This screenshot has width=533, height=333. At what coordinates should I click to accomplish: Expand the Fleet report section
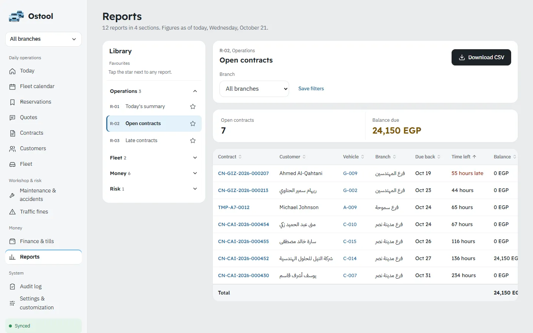point(154,158)
